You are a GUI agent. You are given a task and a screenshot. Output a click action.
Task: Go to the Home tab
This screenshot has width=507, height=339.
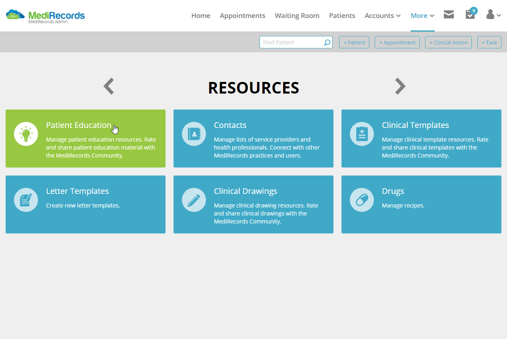[201, 16]
